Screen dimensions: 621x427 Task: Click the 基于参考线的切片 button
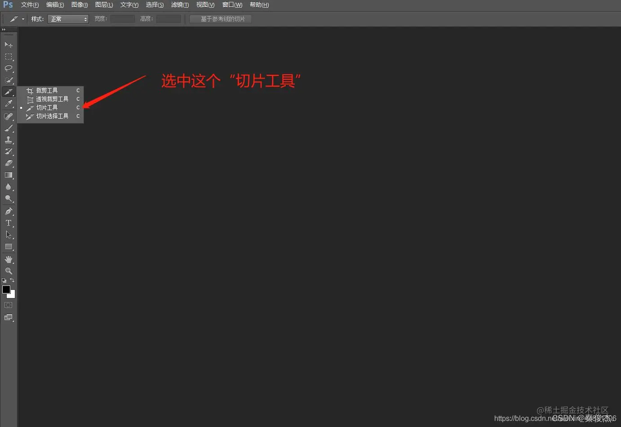pyautogui.click(x=221, y=19)
